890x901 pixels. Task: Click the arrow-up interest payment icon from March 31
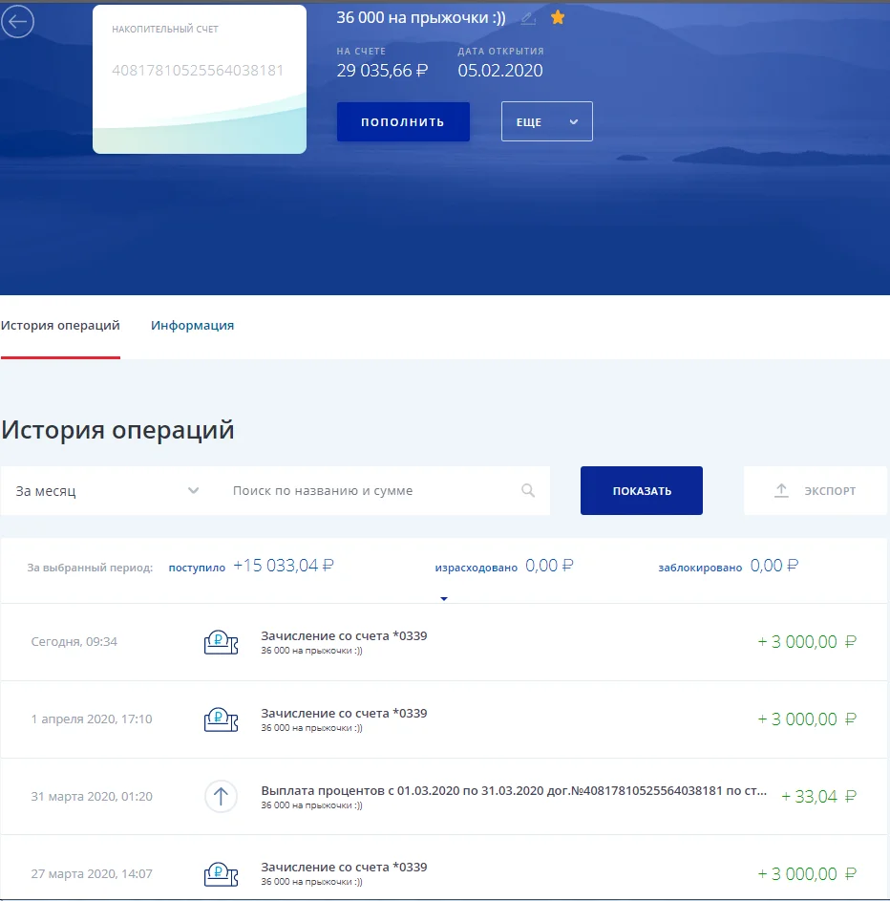point(221,796)
